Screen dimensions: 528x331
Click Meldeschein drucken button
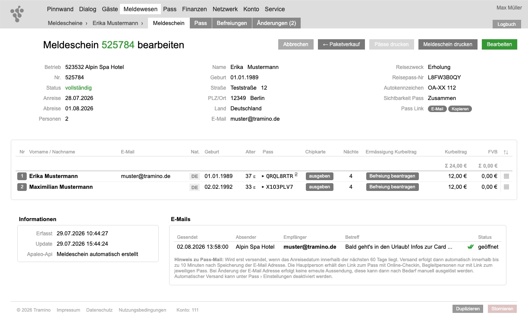point(448,44)
